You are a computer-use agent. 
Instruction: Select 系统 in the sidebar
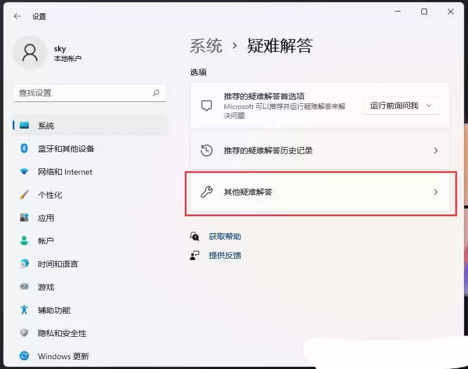point(90,125)
